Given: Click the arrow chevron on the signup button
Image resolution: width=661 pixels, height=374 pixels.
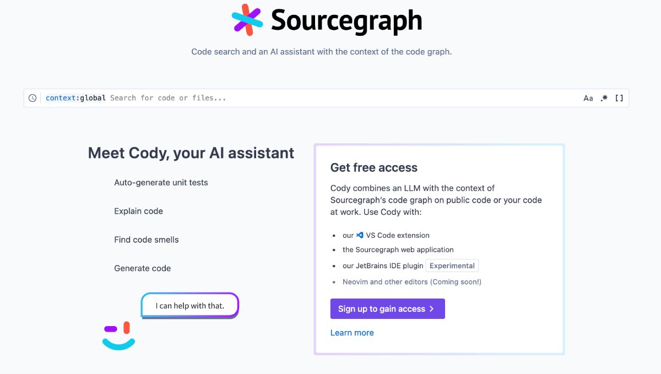Looking at the screenshot, I should tap(431, 309).
